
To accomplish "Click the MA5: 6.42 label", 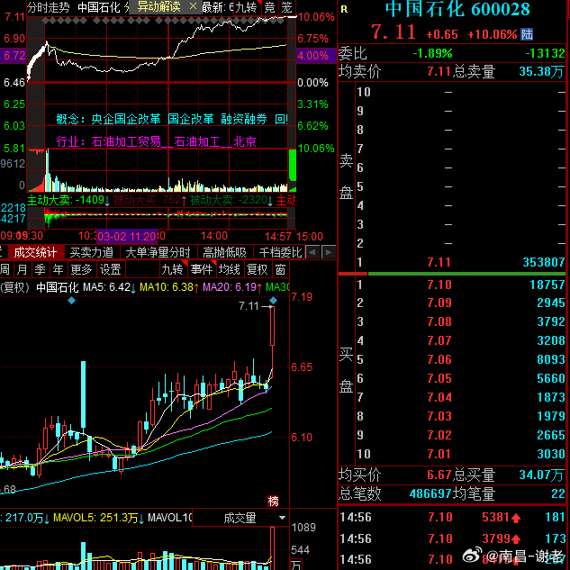I will (x=109, y=287).
